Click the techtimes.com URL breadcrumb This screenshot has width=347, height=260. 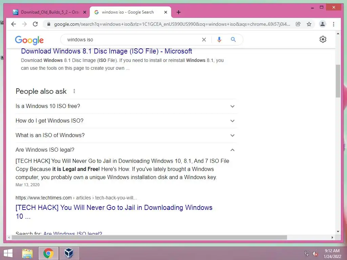point(76,198)
